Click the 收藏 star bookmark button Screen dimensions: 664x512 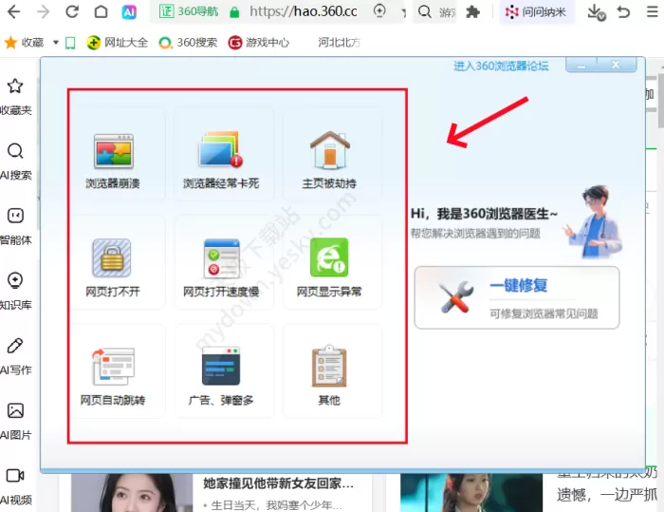point(24,43)
